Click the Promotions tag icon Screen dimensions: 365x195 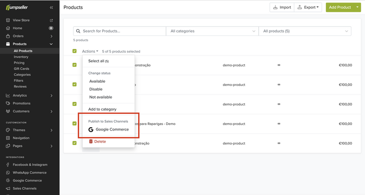(x=8, y=103)
